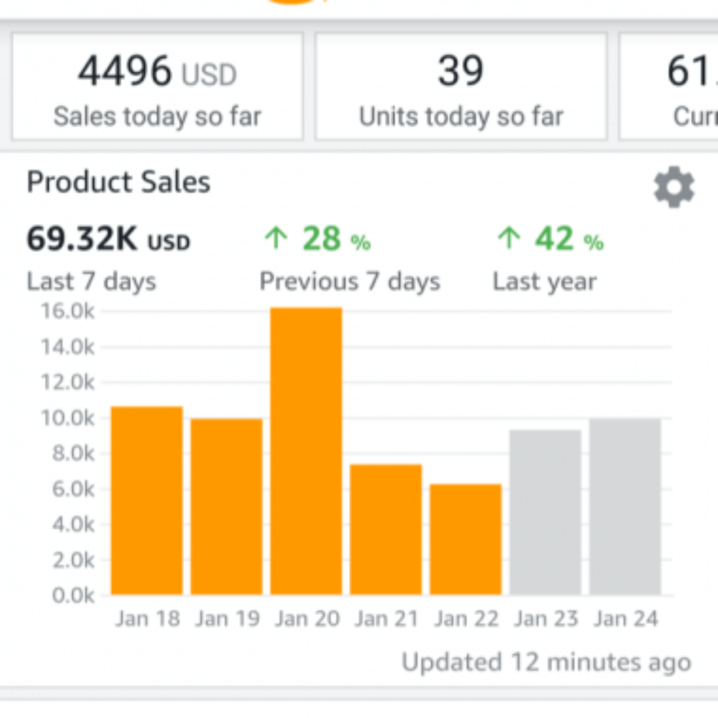718x718 pixels.
Task: Tap the green arrow beside 28 %
Action: [x=275, y=239]
